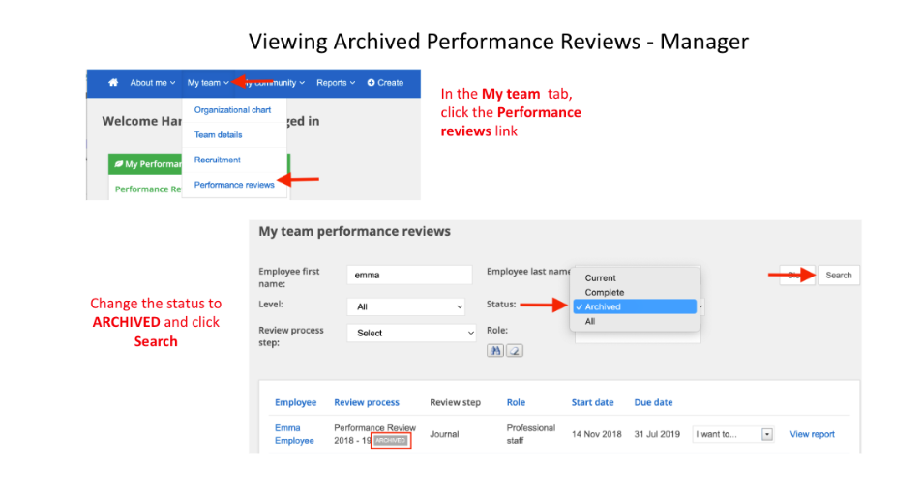Select Archived in the Status list
Viewport: 923px width, 495px height.
[x=635, y=306]
